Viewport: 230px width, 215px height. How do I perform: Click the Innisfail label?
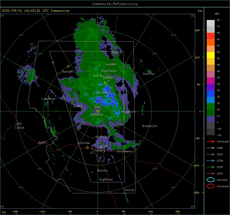tap(103, 93)
